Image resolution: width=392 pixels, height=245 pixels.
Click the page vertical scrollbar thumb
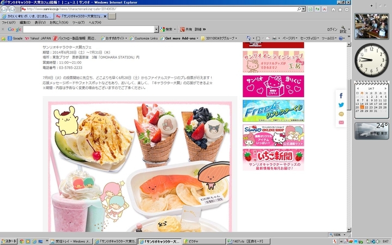point(349,95)
